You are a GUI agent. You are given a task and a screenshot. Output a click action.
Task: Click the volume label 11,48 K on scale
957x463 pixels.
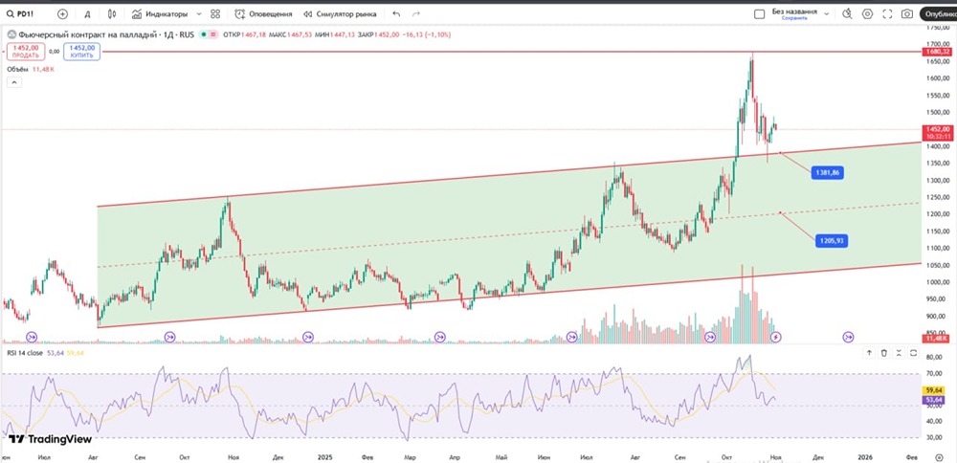937,338
